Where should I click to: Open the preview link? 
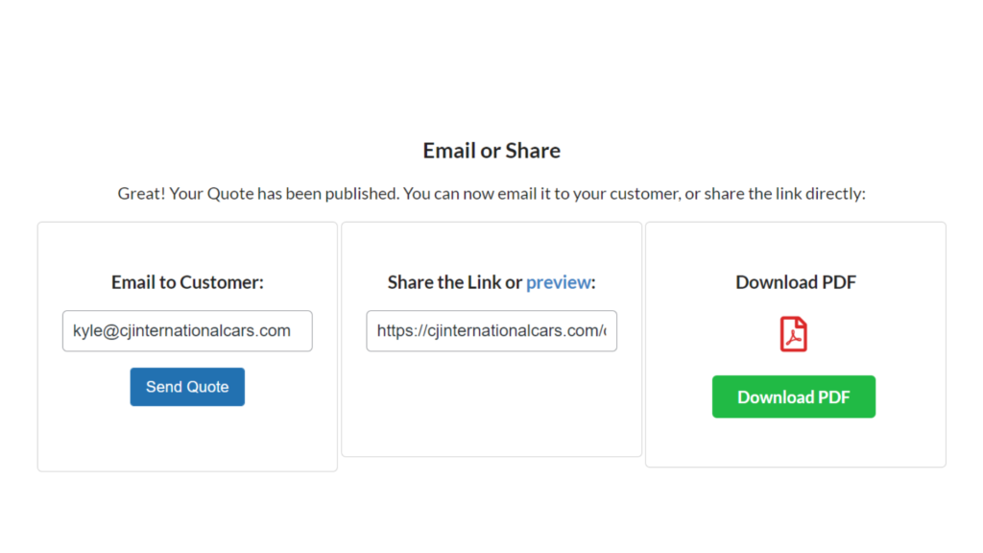pos(558,282)
